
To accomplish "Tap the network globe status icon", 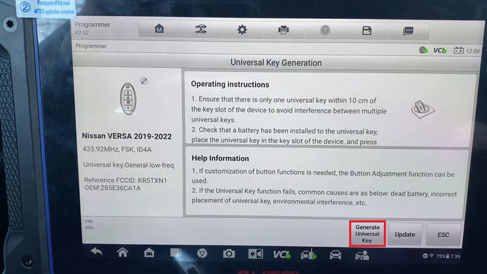I will pos(423,50).
